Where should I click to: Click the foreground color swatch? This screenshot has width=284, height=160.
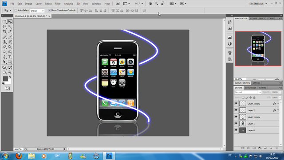(5, 79)
